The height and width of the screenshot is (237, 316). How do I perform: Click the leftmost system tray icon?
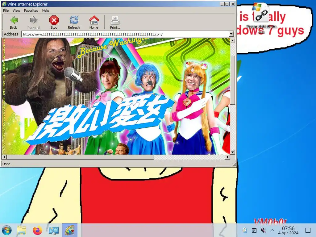245,230
